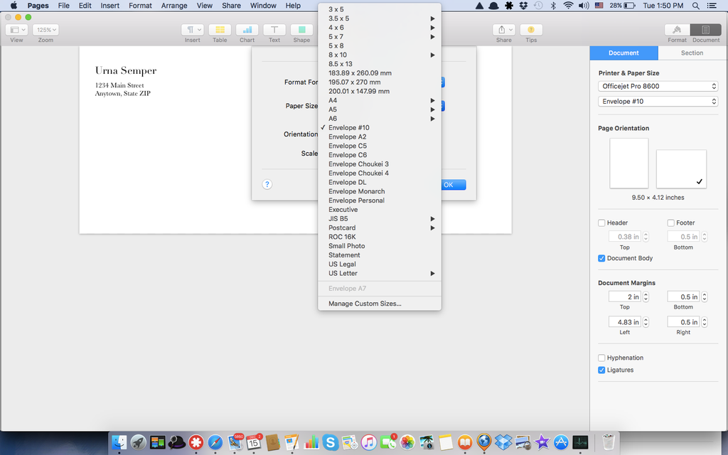This screenshot has width=728, height=455.
Task: Open the Tips toolbar button
Action: coord(531,30)
